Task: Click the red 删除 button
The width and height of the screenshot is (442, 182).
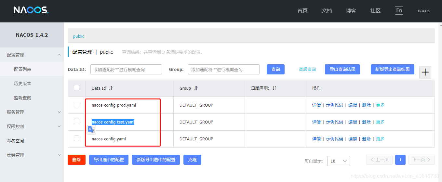Action: (x=76, y=160)
